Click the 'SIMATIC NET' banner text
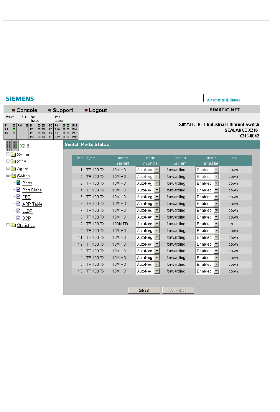 coord(225,110)
